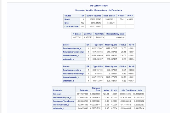Click urbanrate_c standard error 0.02851739
This screenshot has width=170, height=113.
tap(95, 108)
